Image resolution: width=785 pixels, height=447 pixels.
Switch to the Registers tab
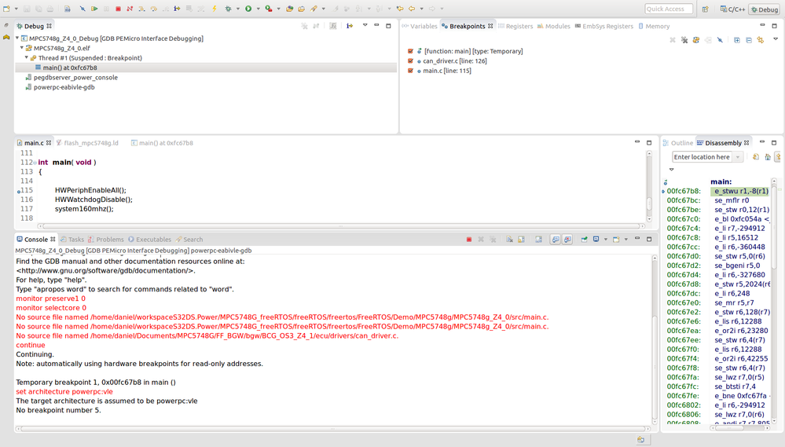tap(515, 26)
